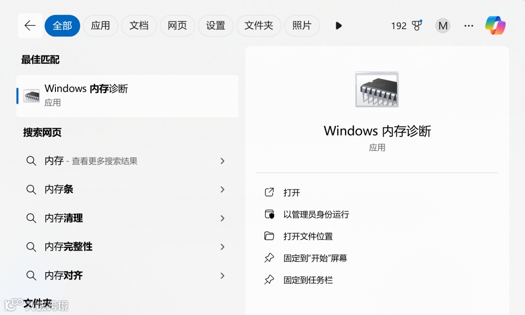Go back with the left arrow button
Viewport: 525px width, 315px height.
pos(30,25)
